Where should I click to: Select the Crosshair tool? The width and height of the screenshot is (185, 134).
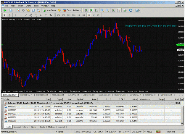tap(9, 15)
